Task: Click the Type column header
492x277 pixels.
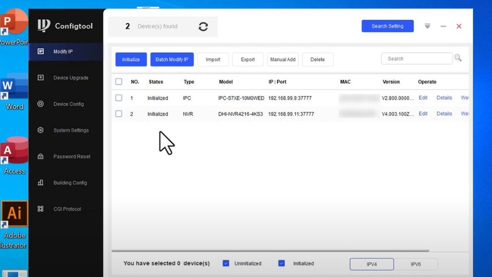Action: click(x=189, y=82)
